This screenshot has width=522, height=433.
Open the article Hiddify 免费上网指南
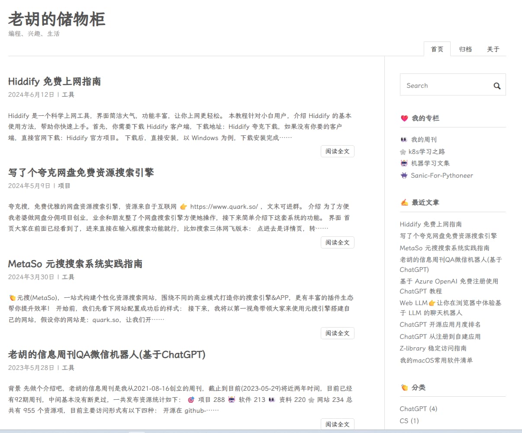point(54,81)
